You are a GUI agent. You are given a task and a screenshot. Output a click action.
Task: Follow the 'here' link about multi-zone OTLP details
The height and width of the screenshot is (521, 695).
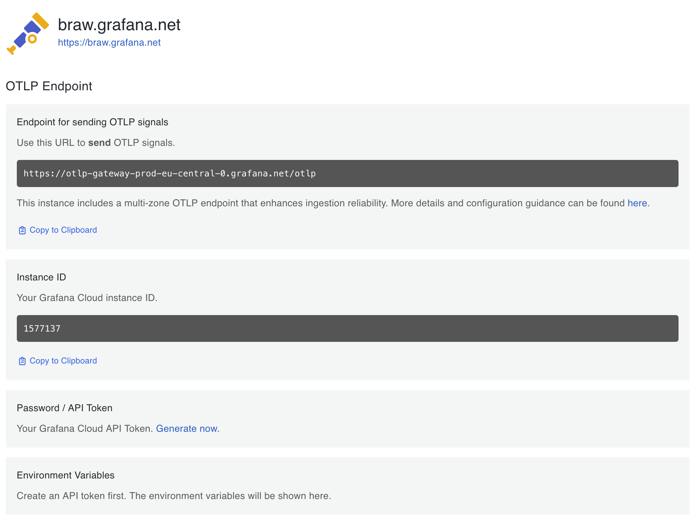[637, 203]
